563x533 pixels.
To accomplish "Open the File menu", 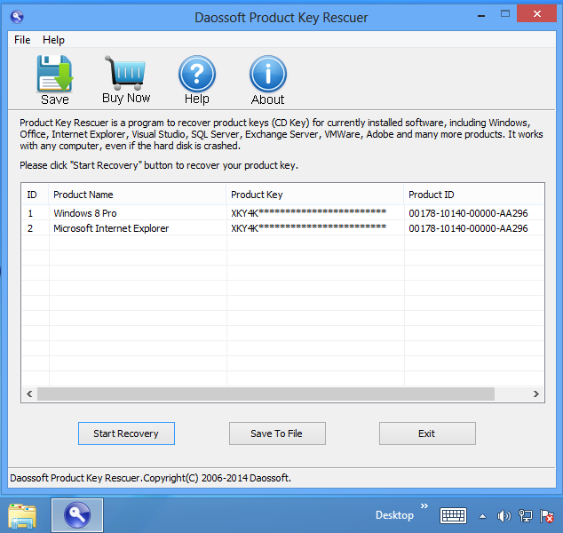I will 22,40.
